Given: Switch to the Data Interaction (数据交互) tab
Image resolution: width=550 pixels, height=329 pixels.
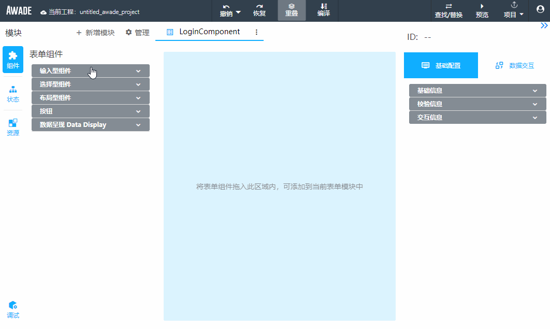Looking at the screenshot, I should (514, 65).
